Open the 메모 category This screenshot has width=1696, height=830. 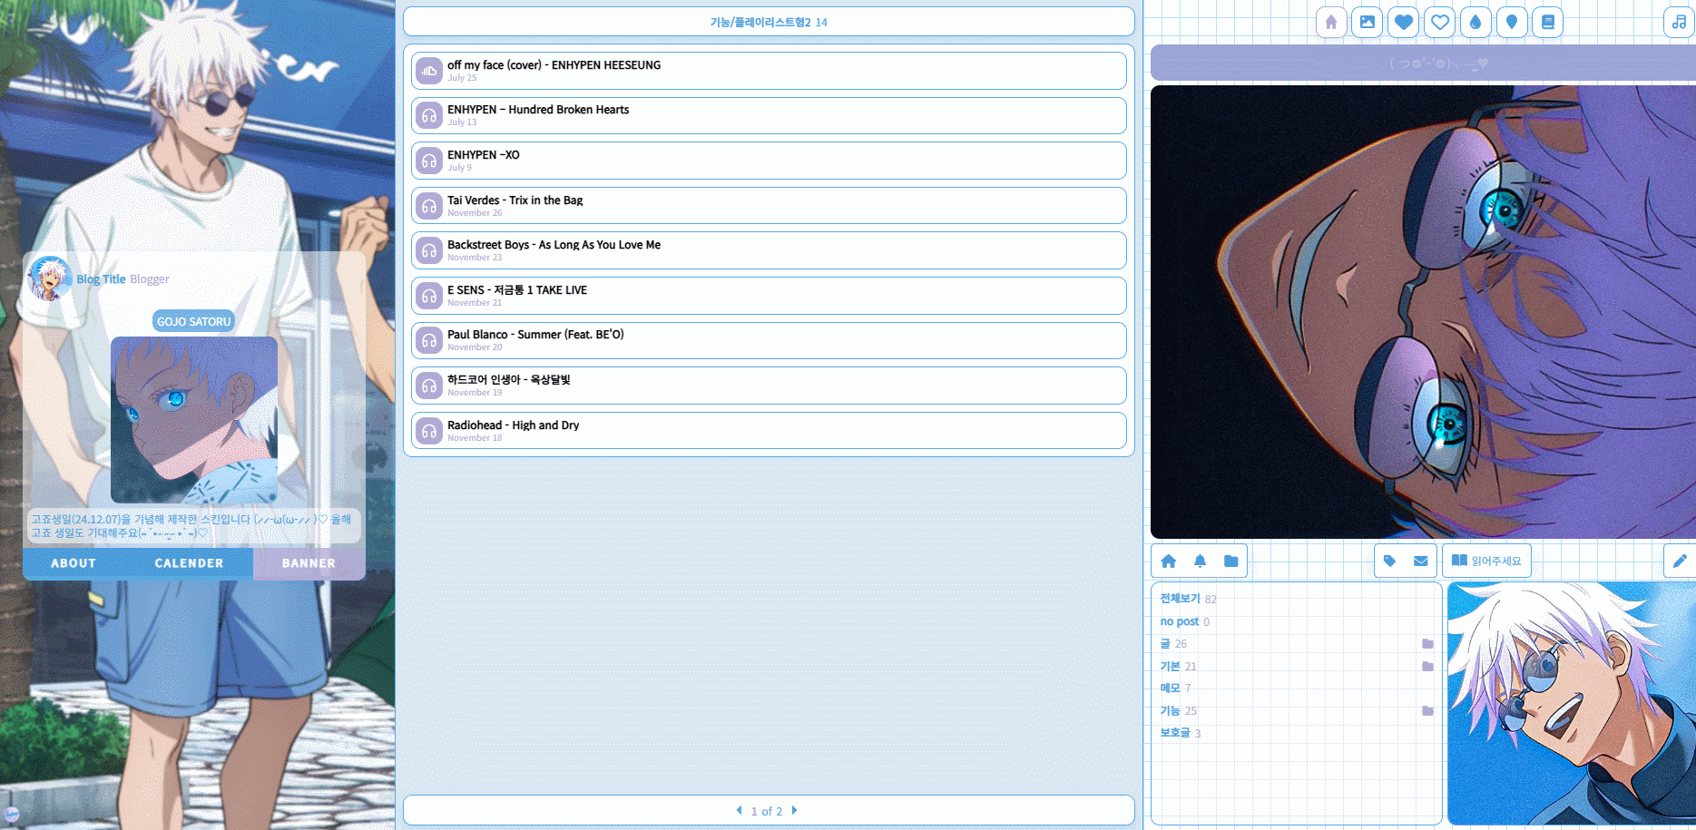tap(1170, 688)
